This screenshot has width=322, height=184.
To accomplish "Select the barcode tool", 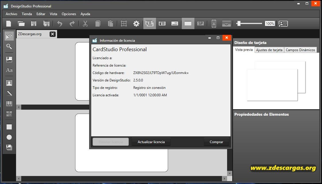I will [9, 104].
